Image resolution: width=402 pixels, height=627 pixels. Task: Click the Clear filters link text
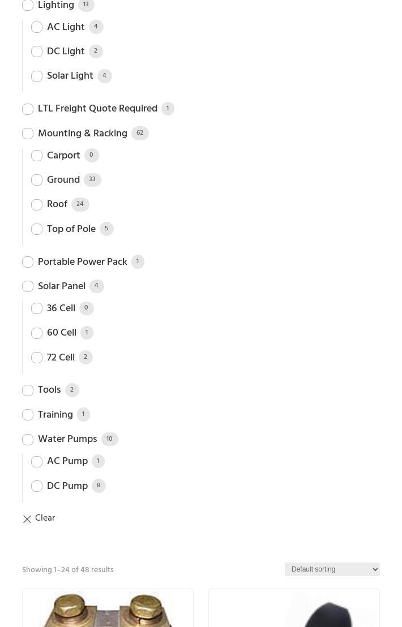point(45,518)
